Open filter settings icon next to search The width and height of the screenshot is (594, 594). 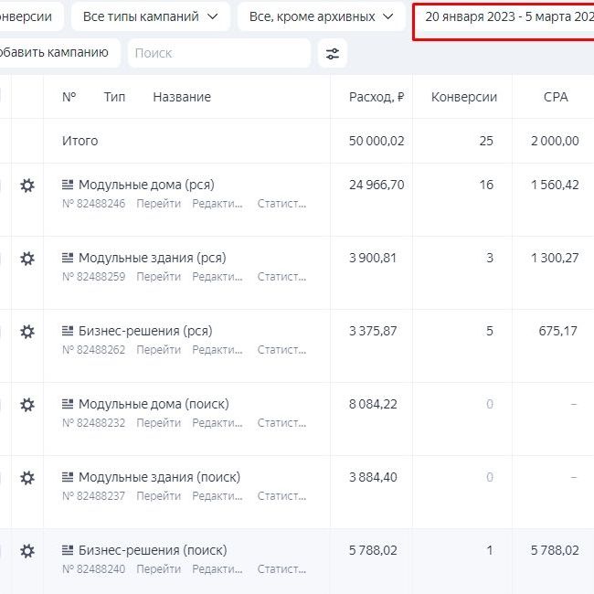coord(333,53)
